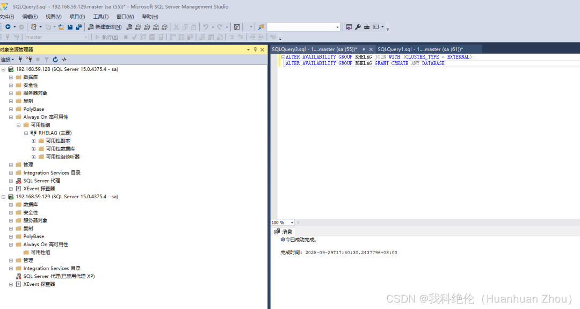Viewport: 580px width, 309px height.
Task: Click the XMLA query icon
Action: 156,27
